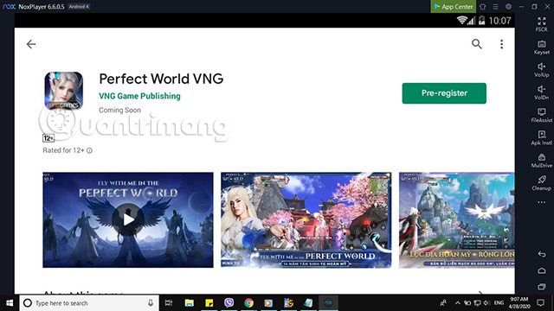554x311 pixels.
Task: Click Android home button in sidebar
Action: click(x=542, y=270)
